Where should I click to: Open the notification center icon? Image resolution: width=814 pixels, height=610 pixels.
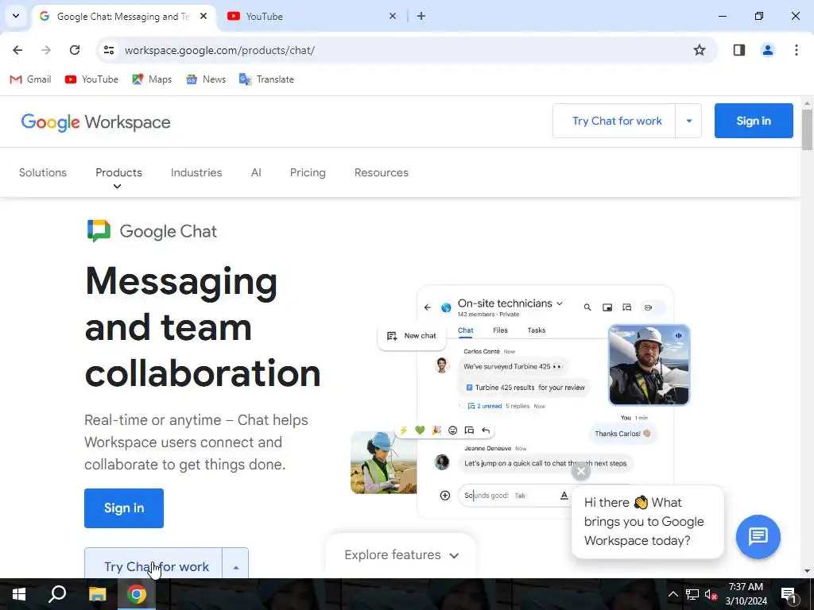coord(788,594)
